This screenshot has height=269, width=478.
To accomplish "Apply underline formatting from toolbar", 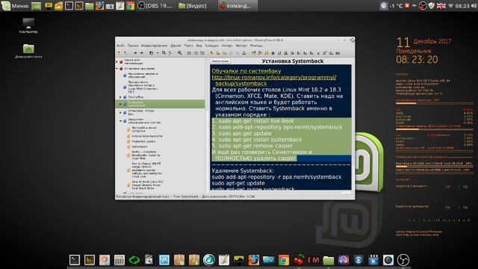I will tap(285, 53).
